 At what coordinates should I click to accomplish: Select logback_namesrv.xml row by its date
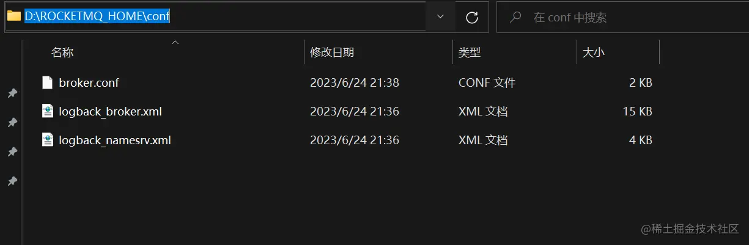(355, 140)
